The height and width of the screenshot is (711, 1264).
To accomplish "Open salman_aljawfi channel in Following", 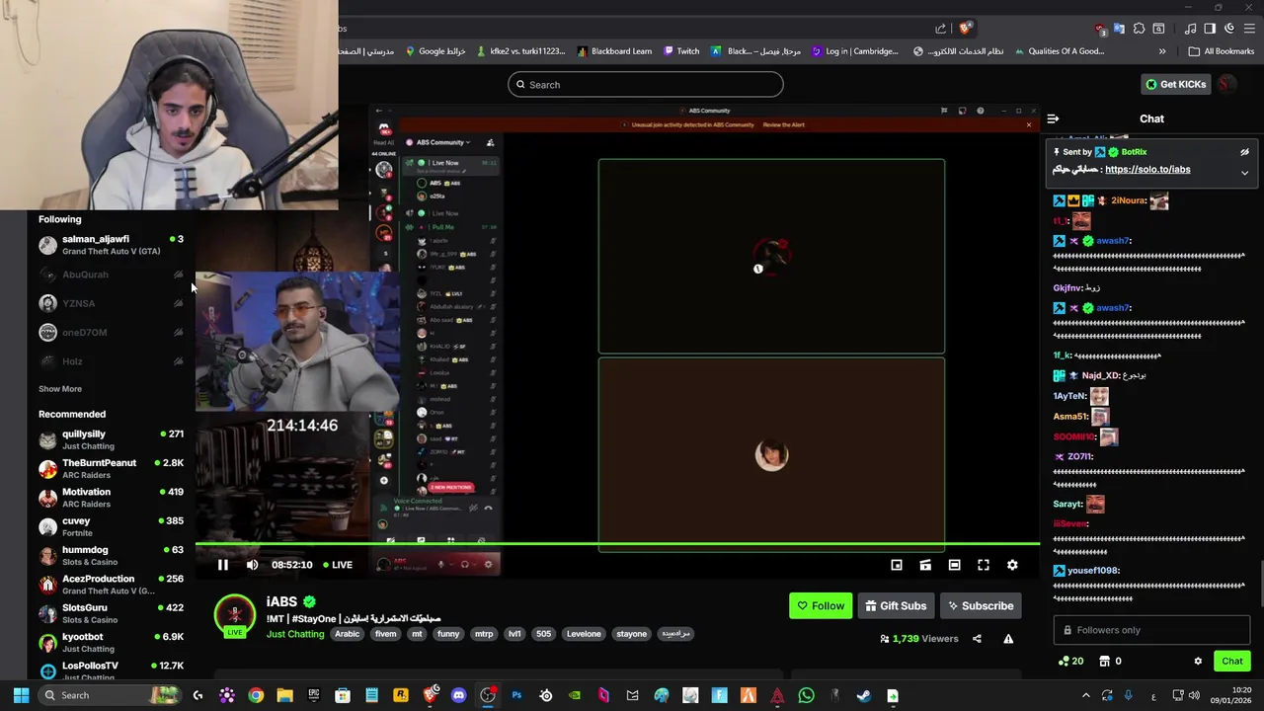I will tap(111, 245).
